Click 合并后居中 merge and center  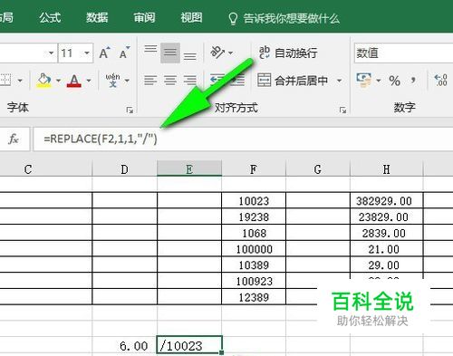tap(293, 81)
